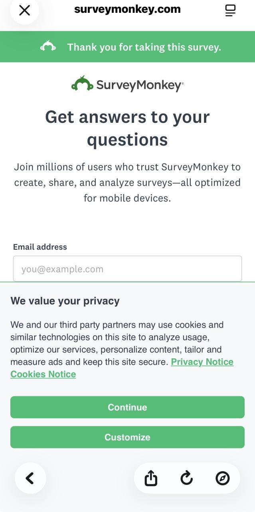
Task: Tap the 'Get answers to your questions' heading
Action: tap(127, 128)
